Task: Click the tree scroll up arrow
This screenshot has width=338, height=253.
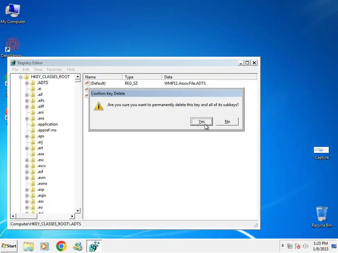Action: 78,76
